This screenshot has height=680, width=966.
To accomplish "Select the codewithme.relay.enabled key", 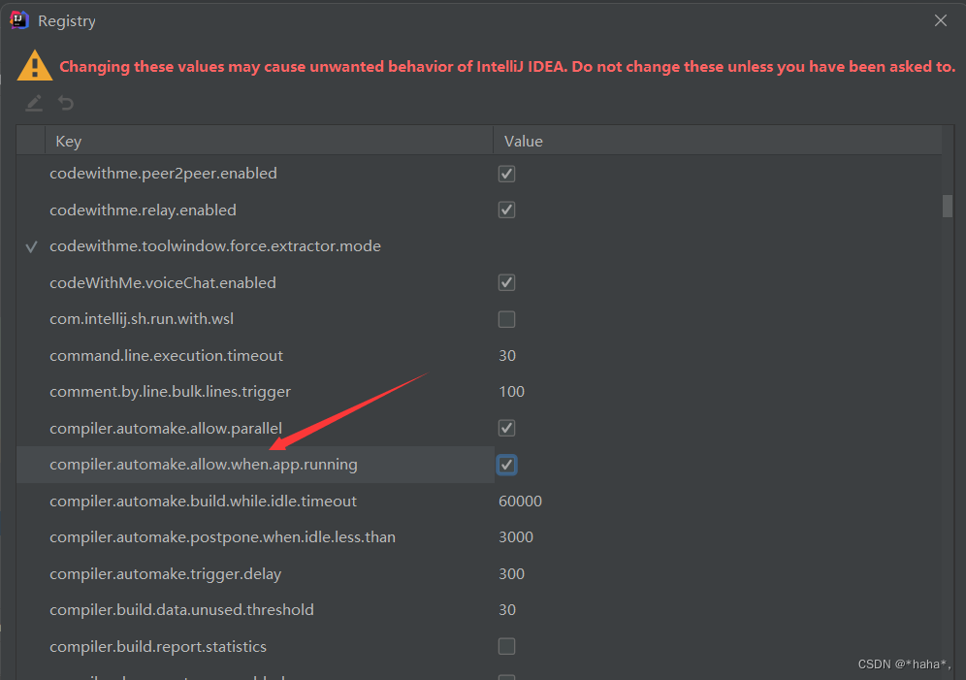I will click(x=143, y=210).
